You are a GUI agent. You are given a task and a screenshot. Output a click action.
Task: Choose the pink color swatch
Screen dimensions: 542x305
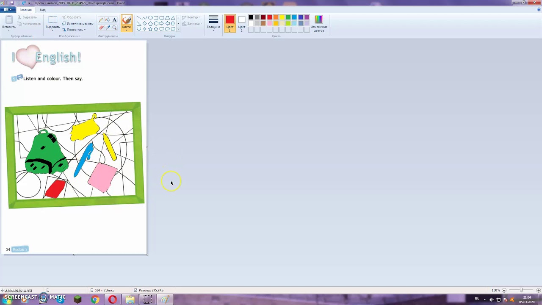point(270,23)
